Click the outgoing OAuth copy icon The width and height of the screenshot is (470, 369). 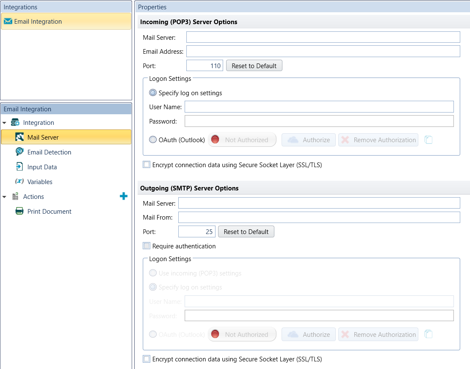429,334
